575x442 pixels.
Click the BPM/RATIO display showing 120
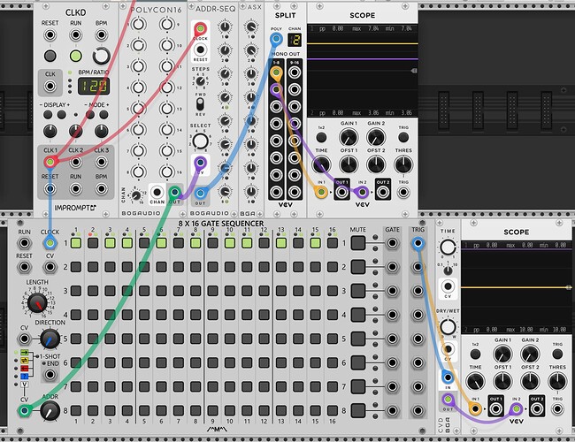click(x=94, y=86)
